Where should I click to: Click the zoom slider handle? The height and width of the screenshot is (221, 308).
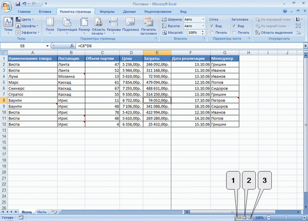point(286,218)
